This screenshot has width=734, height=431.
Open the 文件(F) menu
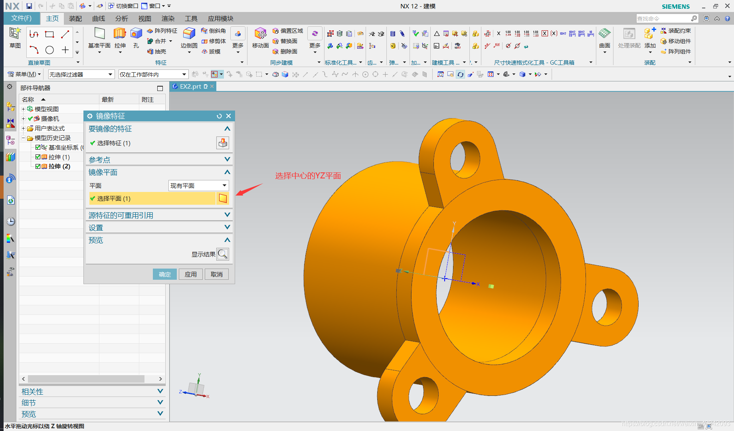point(22,18)
